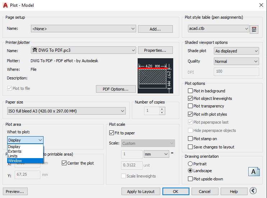Click the Number of copies field

[152, 111]
